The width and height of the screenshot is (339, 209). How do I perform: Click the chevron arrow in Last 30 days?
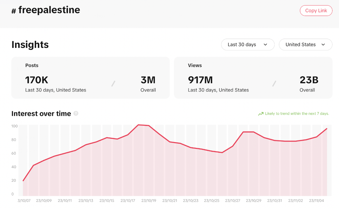[x=266, y=45]
